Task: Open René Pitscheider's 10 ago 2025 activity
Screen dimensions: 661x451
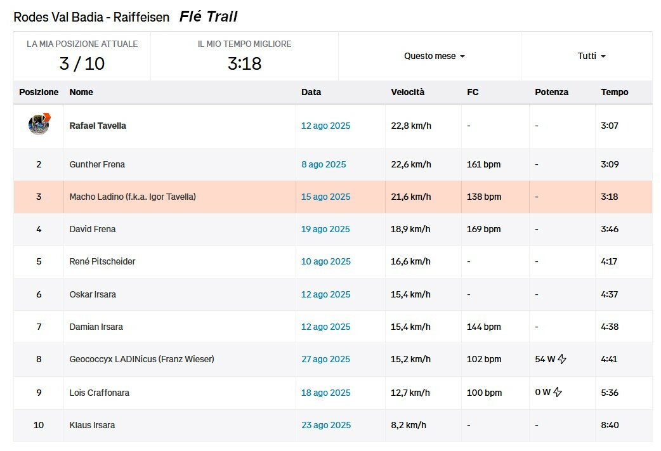Action: tap(326, 261)
